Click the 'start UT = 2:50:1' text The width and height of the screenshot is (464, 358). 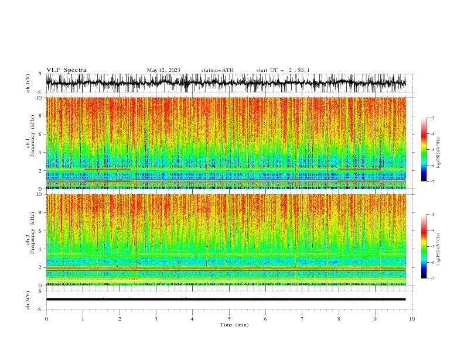click(x=283, y=70)
